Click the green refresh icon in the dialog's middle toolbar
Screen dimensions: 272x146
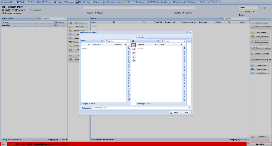pyautogui.click(x=134, y=57)
